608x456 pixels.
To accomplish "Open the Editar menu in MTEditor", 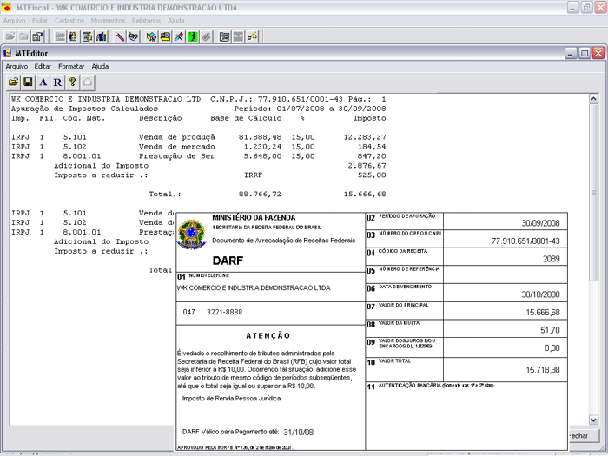I will [x=43, y=66].
